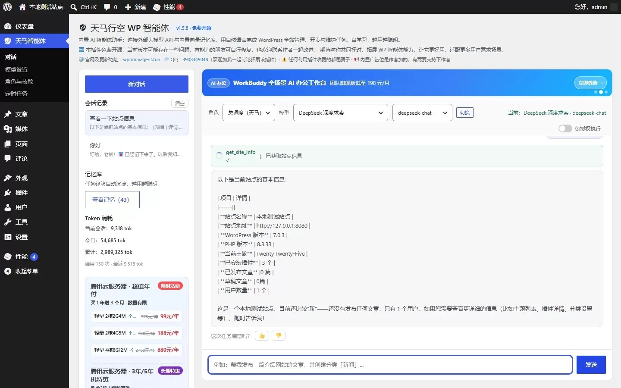The image size is (621, 388).
Task: Click the 新建 plus icon
Action: tap(128, 7)
